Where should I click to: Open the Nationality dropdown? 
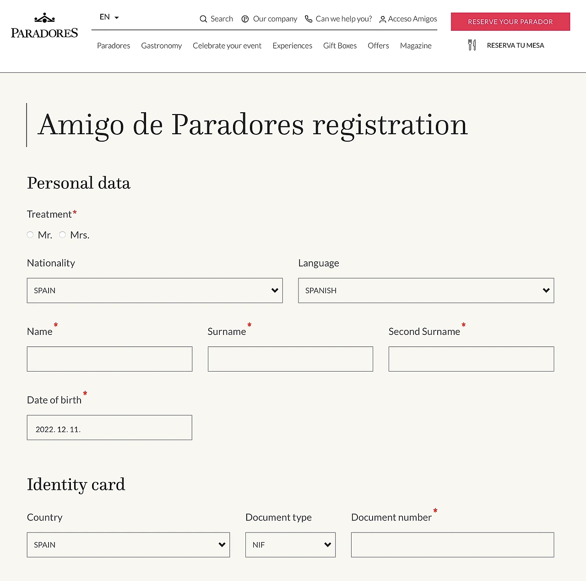[155, 290]
